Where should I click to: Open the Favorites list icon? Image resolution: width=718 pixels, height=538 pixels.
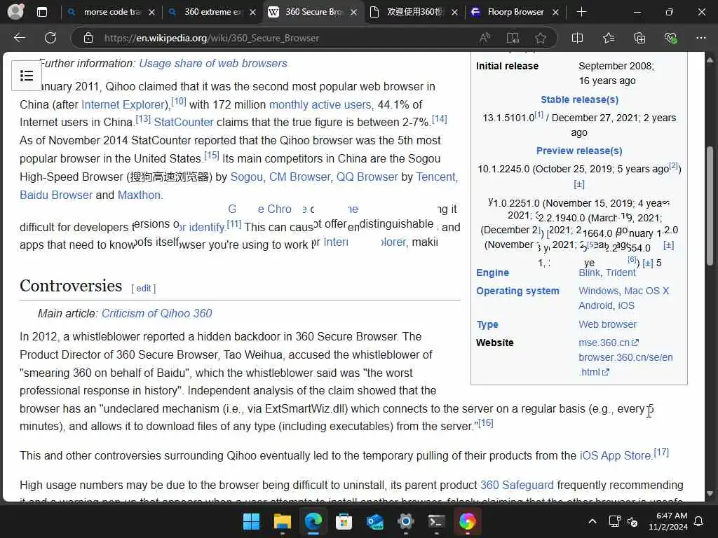[609, 38]
